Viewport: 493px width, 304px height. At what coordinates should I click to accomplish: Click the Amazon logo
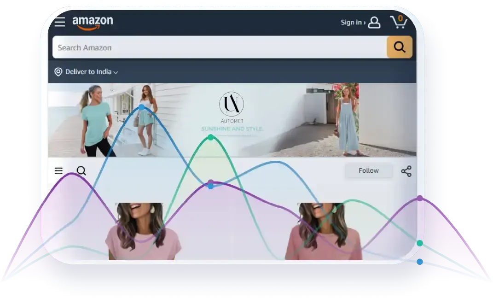[93, 23]
